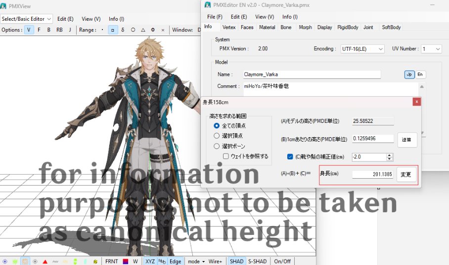Screen dimensions: 449x265
Task: Toggle the J joint selection option
Action: [70, 30]
